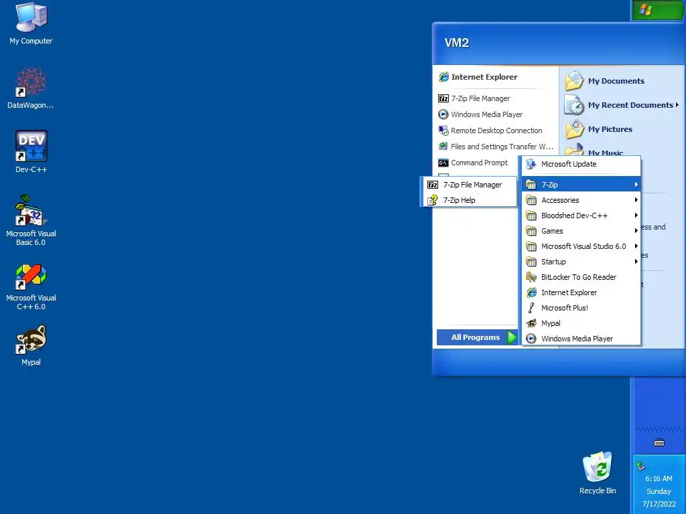Screen dimensions: 686x514
Task: Expand Microsoft Visual Studio 6.0 submenu arrow
Action: (x=636, y=246)
